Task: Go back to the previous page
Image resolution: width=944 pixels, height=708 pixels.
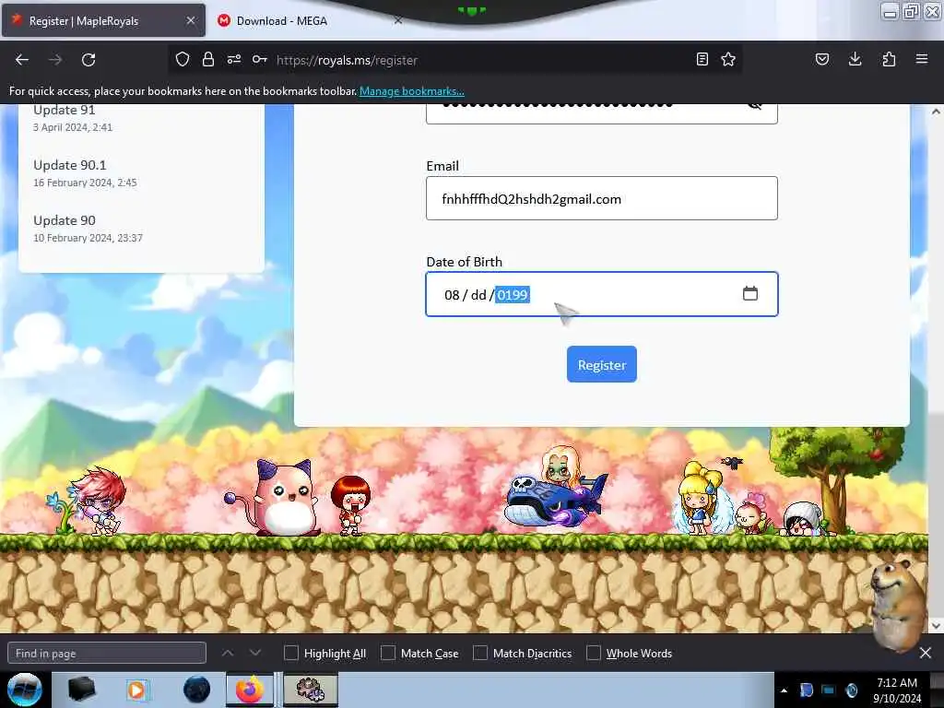Action: 22,60
